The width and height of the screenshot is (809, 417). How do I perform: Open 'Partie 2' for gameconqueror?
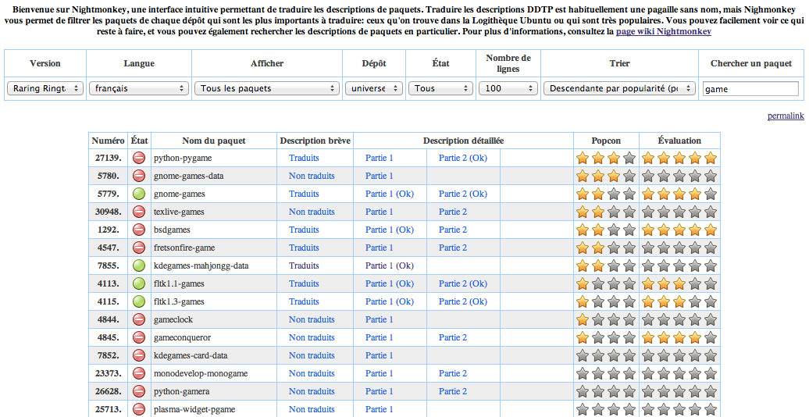[453, 337]
